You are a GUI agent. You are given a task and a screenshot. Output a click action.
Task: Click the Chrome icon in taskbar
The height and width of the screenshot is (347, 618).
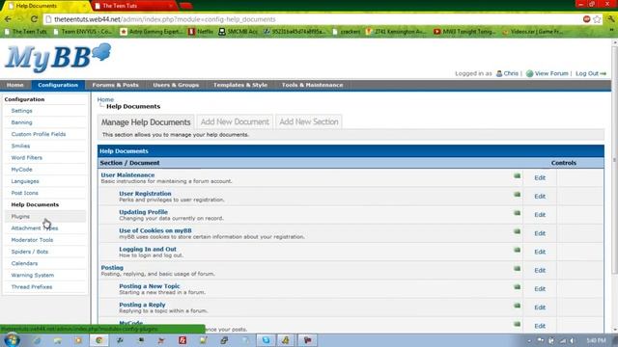tap(98, 340)
